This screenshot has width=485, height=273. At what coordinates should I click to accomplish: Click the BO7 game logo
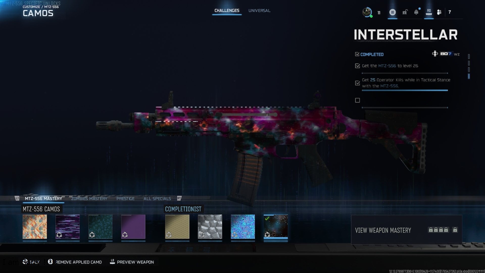[x=446, y=54]
